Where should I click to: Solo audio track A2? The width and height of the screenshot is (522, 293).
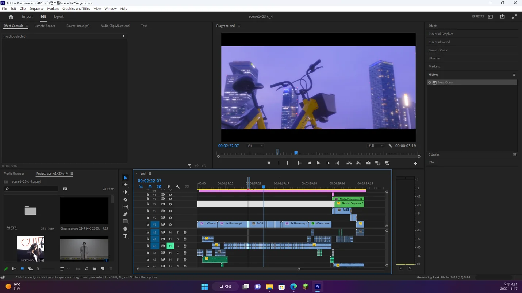178,239
